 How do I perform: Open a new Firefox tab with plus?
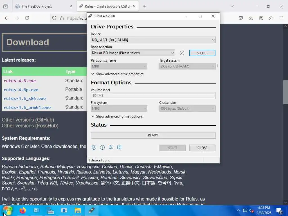(145, 6)
